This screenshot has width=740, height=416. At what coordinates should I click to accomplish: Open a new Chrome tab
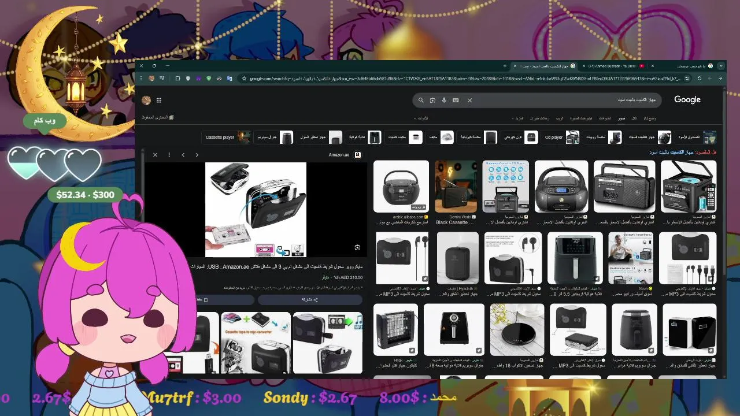[505, 66]
